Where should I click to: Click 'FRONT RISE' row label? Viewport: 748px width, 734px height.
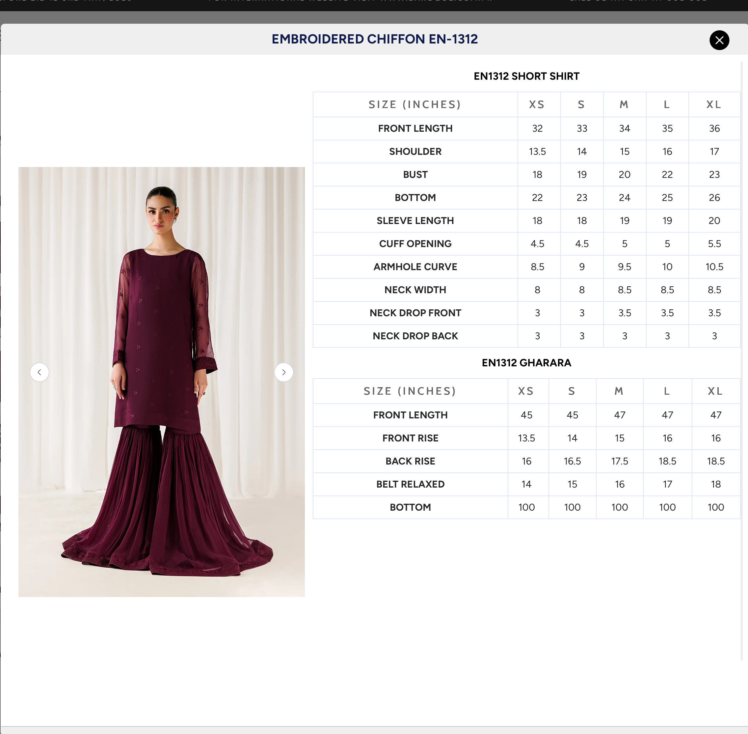point(410,438)
